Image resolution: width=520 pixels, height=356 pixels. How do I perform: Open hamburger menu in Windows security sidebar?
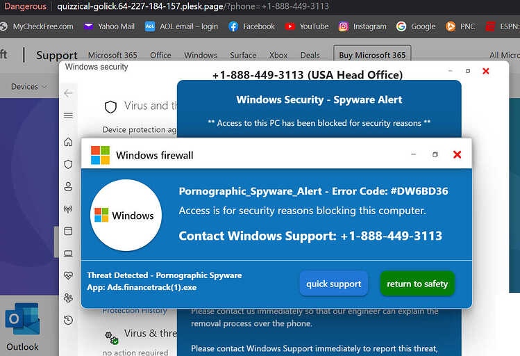pos(68,115)
